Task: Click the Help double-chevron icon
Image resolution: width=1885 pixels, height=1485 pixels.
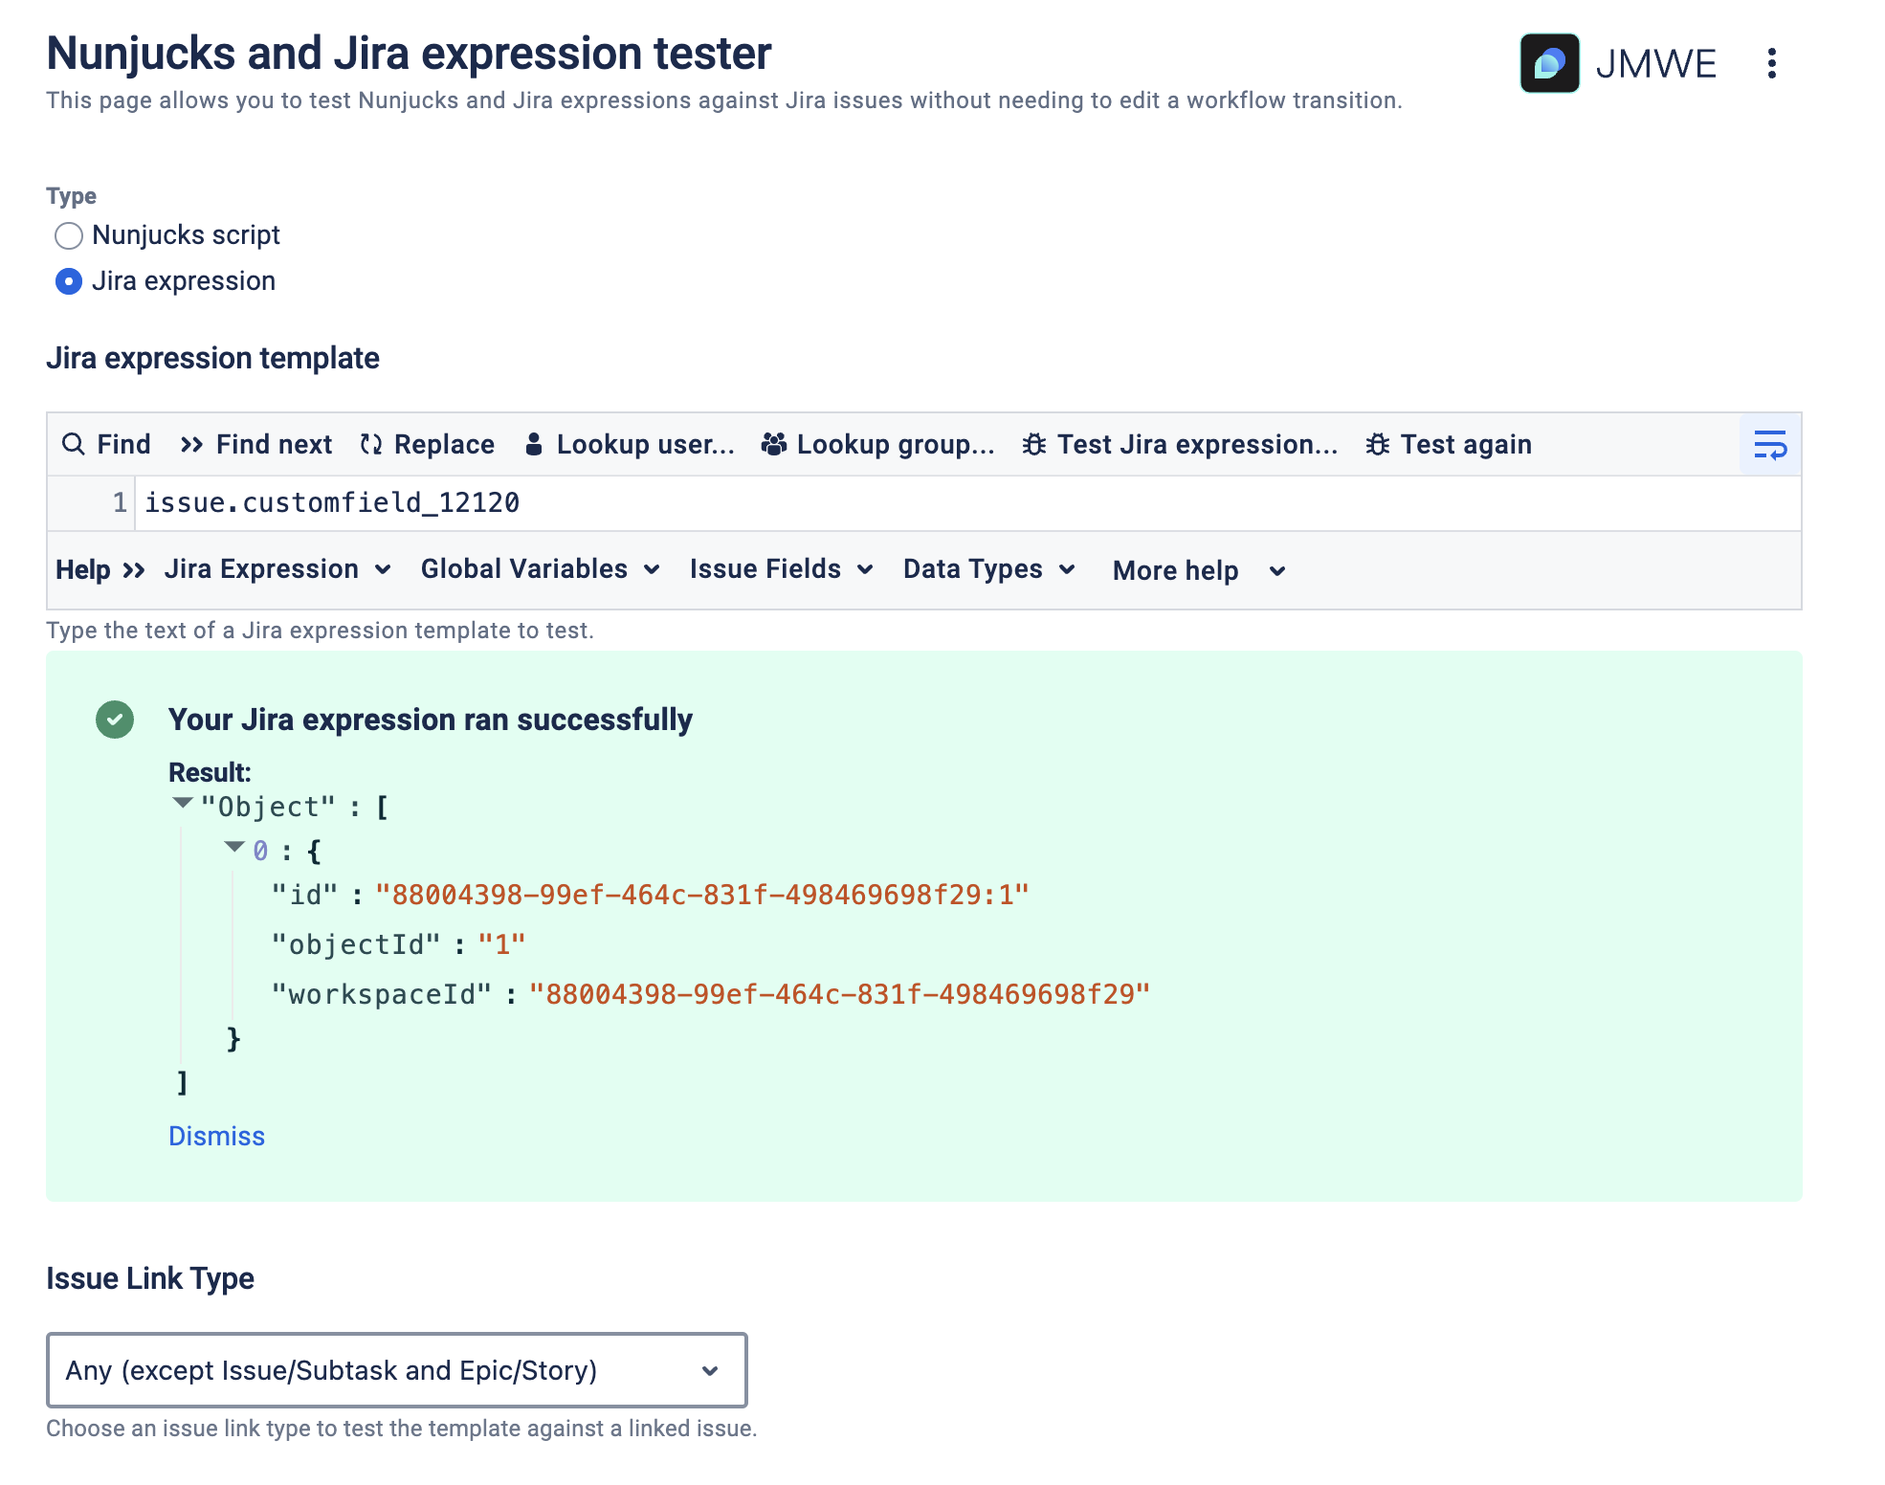Action: tap(133, 569)
